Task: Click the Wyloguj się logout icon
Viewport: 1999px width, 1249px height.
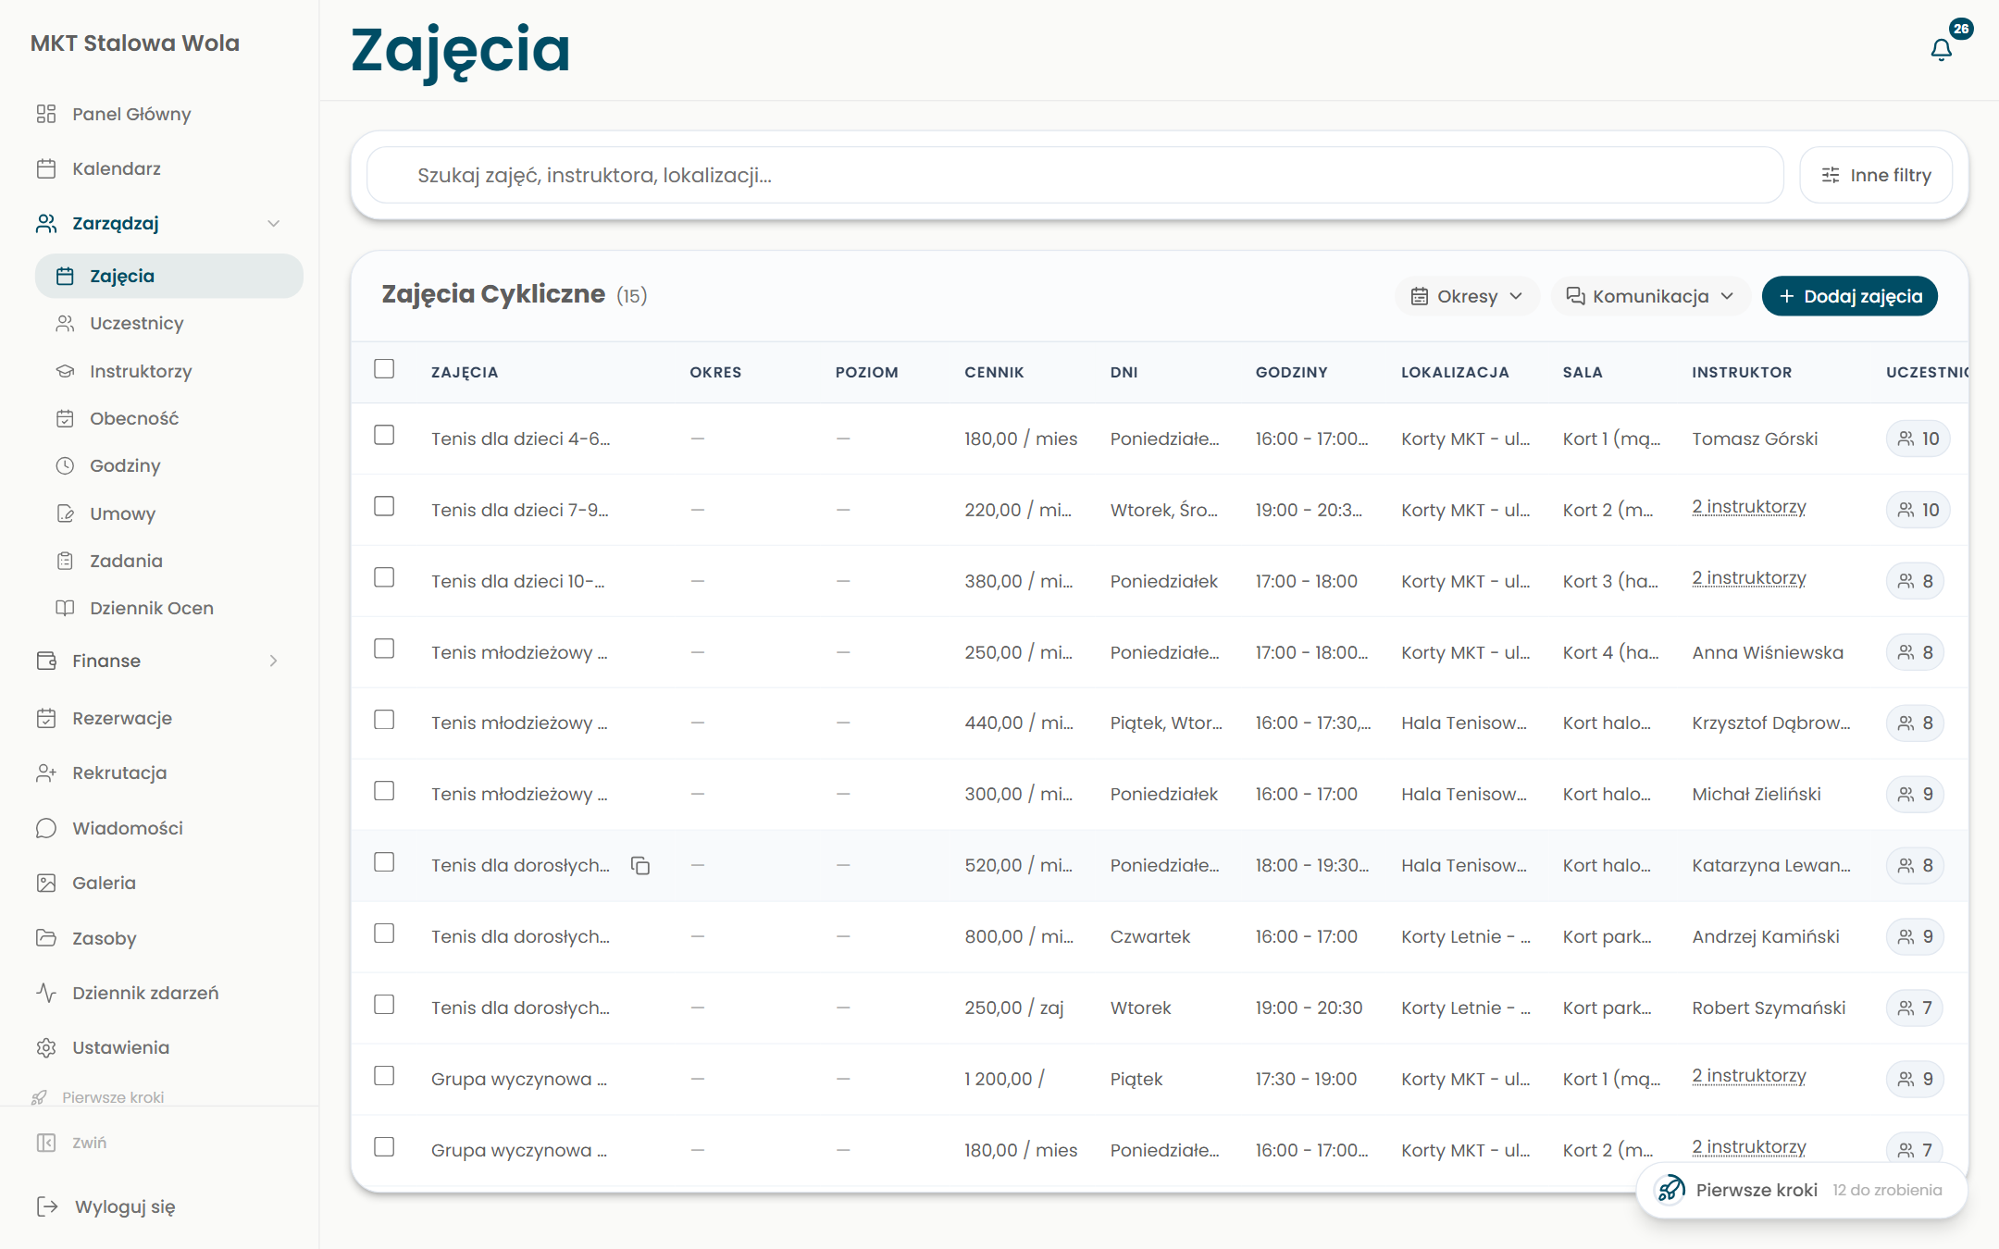Action: 47,1206
